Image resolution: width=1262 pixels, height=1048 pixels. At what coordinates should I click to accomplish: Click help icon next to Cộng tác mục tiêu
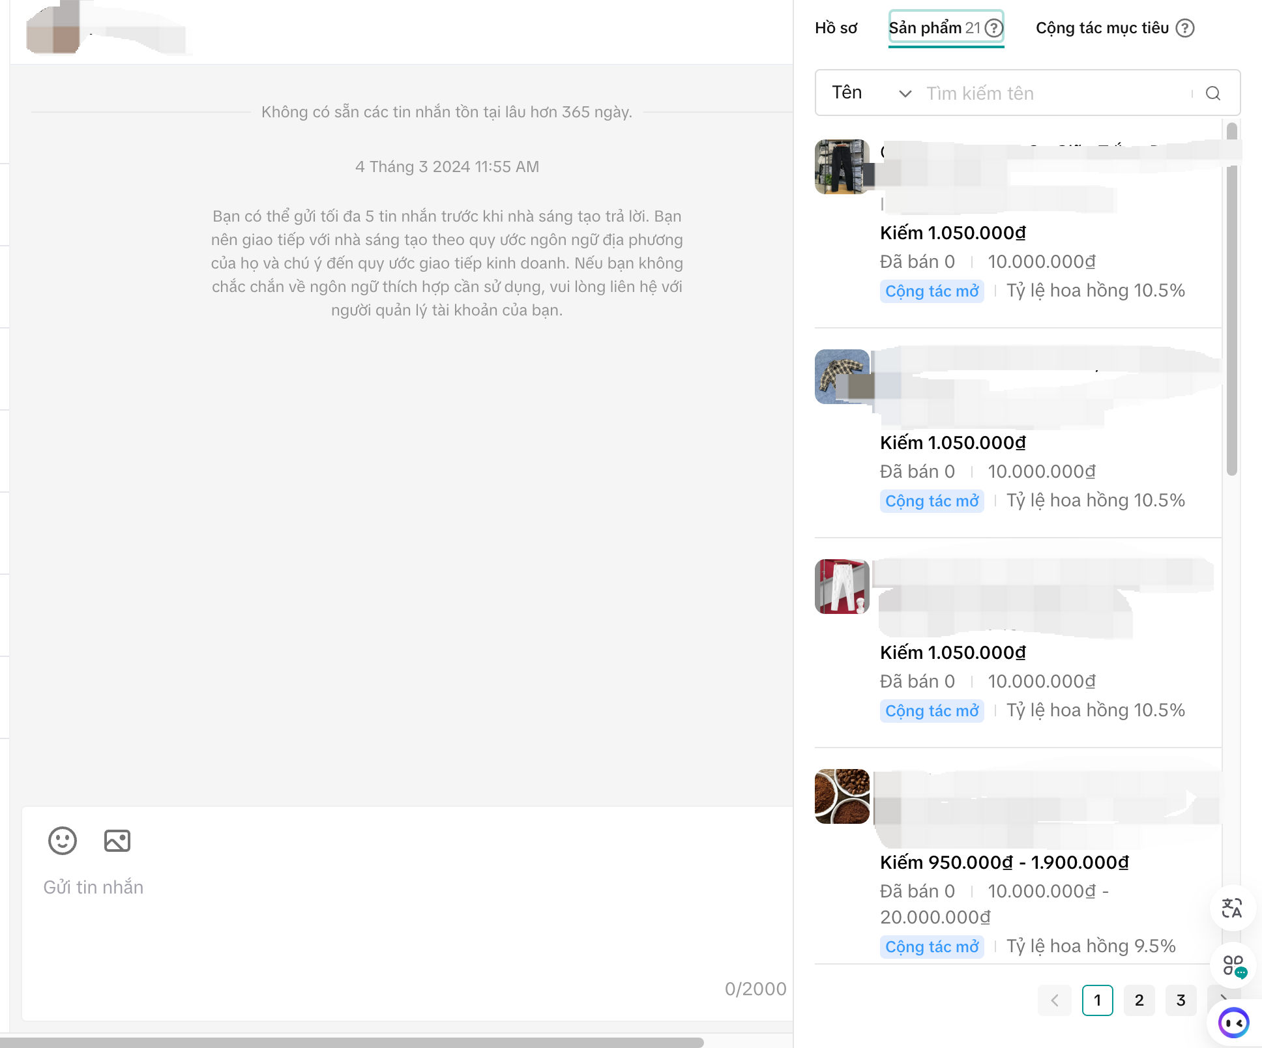point(1184,28)
